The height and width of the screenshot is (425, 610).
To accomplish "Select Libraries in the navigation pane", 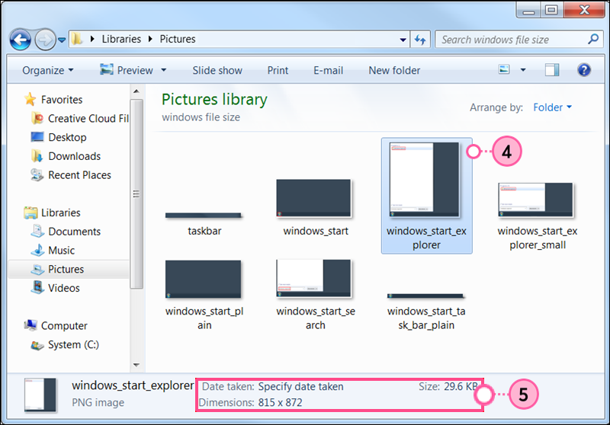I will click(x=61, y=213).
